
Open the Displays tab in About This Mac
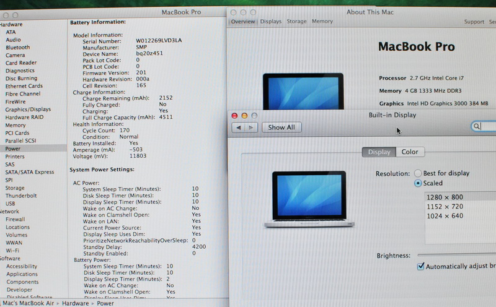point(271,22)
